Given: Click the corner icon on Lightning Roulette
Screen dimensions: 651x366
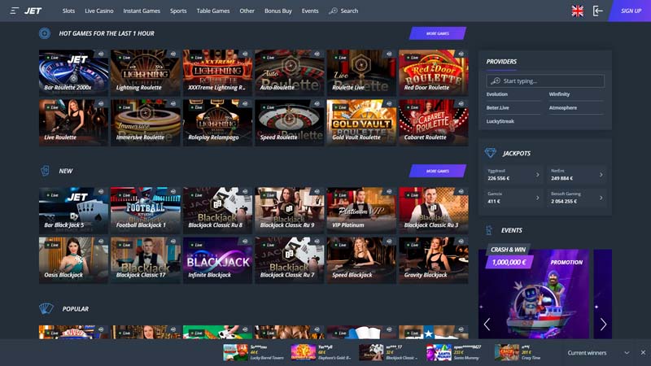Looking at the screenshot, I should [173, 54].
